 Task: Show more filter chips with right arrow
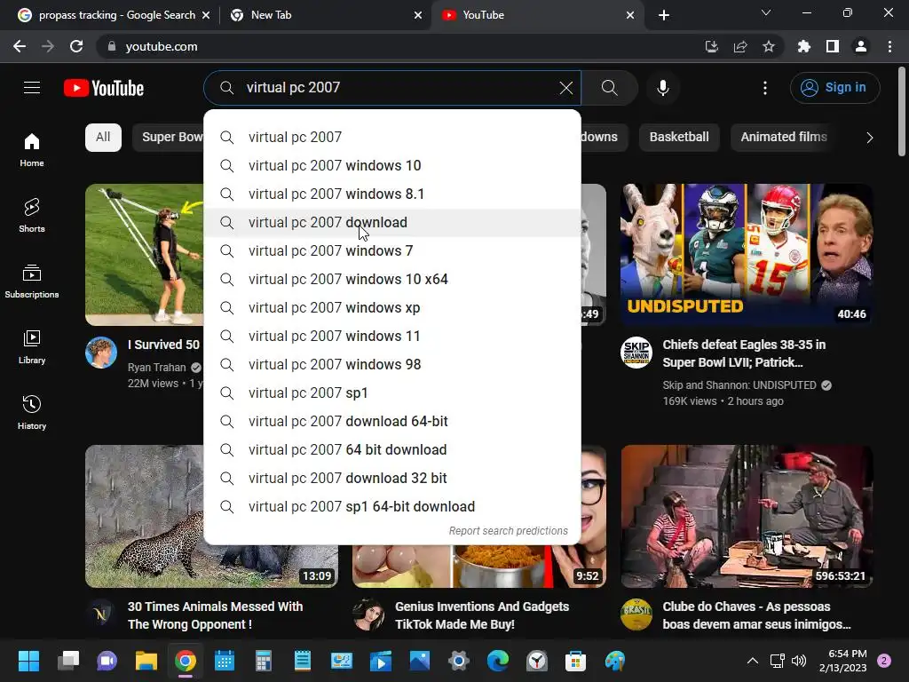tap(869, 138)
